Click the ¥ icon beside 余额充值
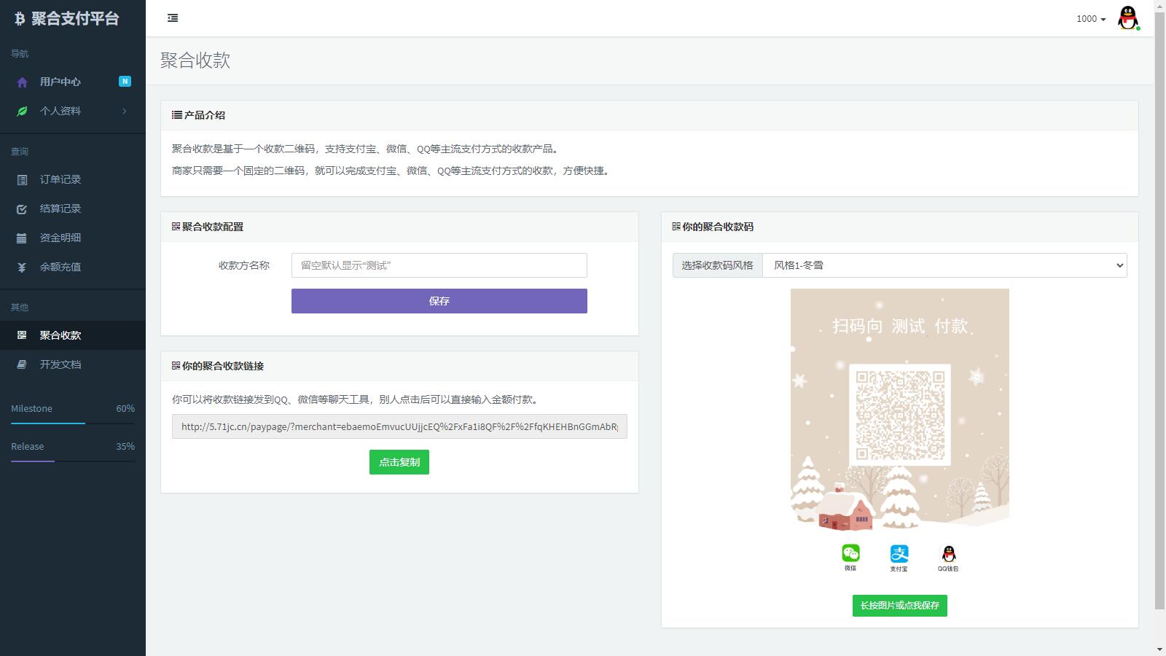Image resolution: width=1166 pixels, height=656 pixels. [21, 267]
